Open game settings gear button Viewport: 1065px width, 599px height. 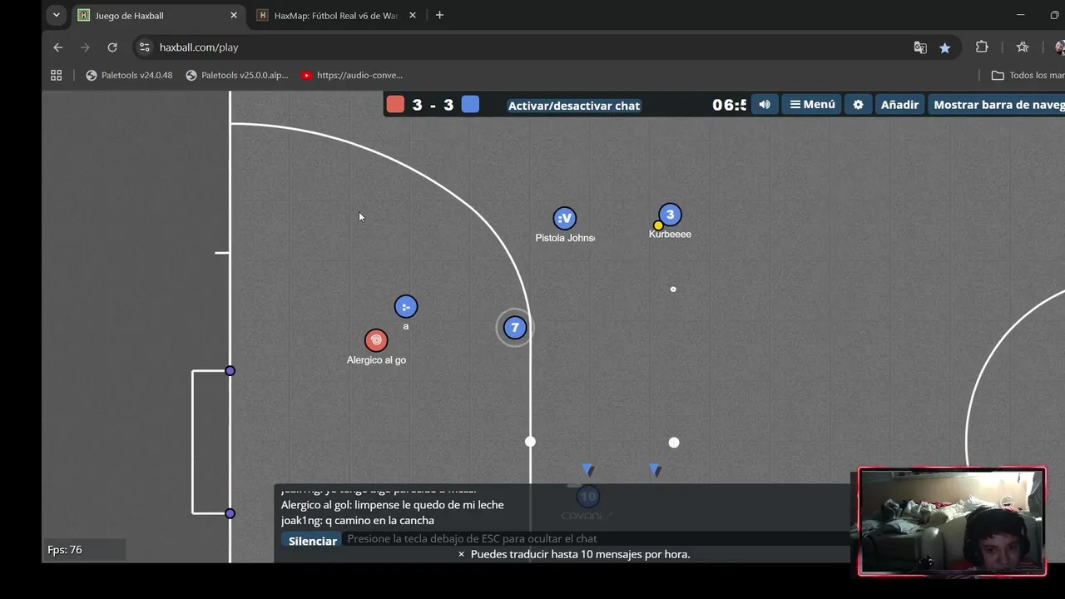(858, 104)
